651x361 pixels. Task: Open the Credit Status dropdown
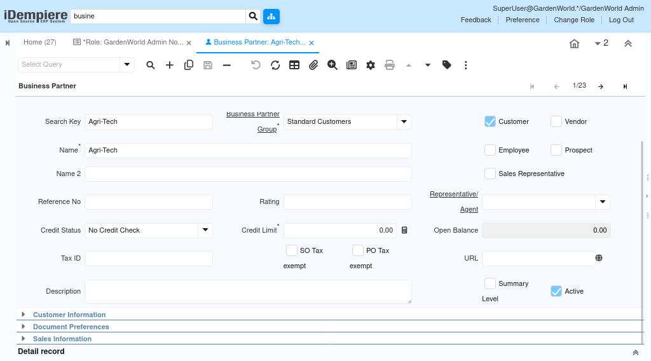click(x=205, y=230)
